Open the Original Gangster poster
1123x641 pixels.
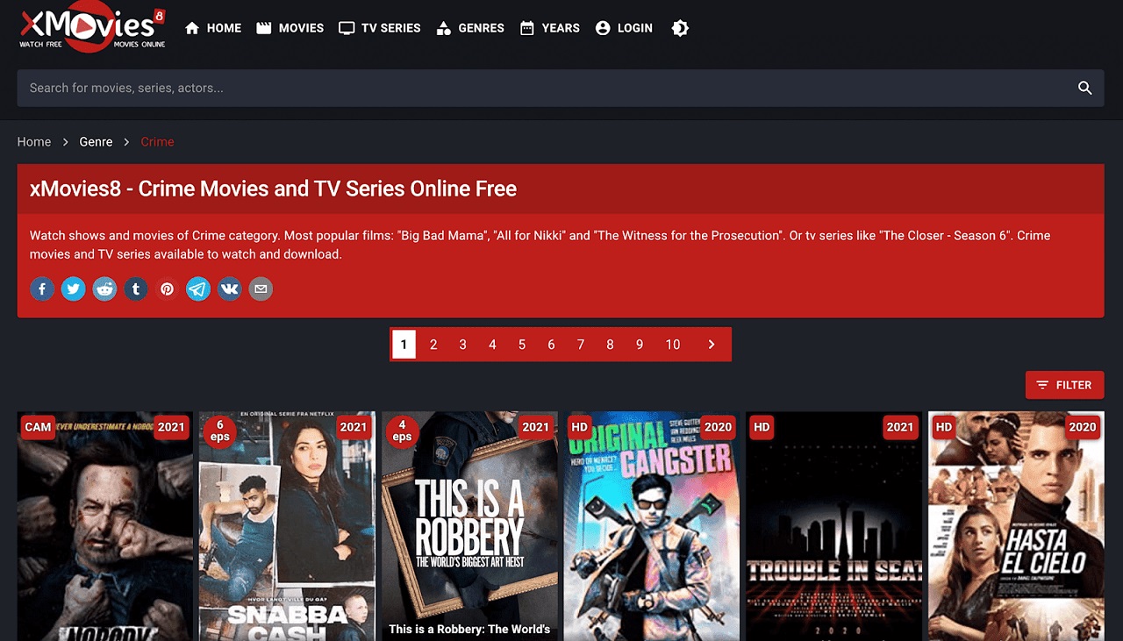tap(652, 526)
